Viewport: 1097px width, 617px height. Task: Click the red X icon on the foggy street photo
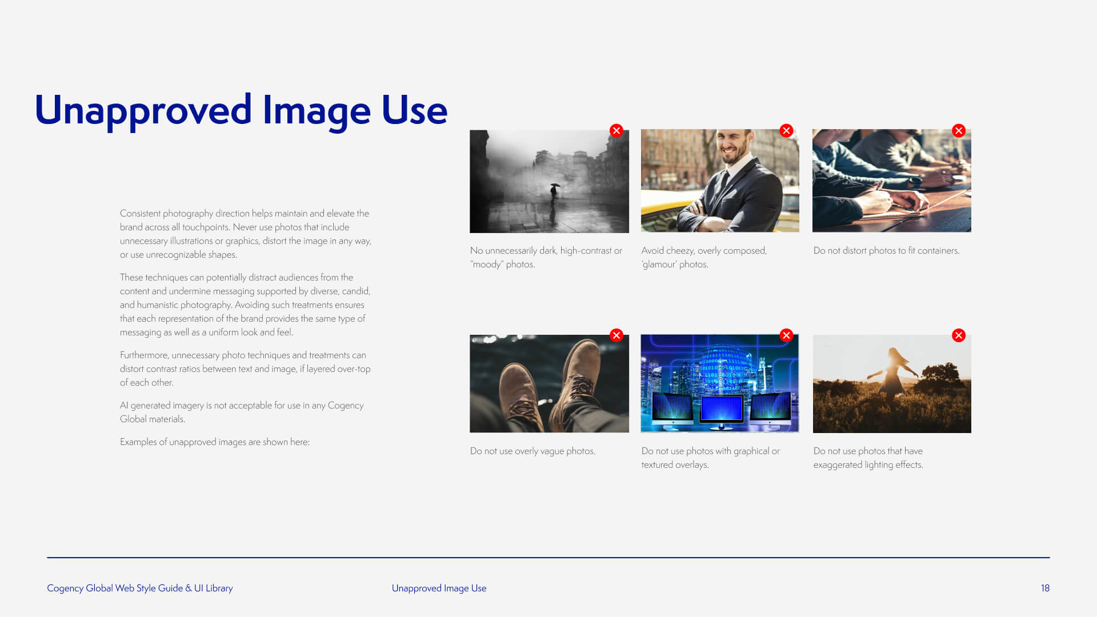point(616,130)
